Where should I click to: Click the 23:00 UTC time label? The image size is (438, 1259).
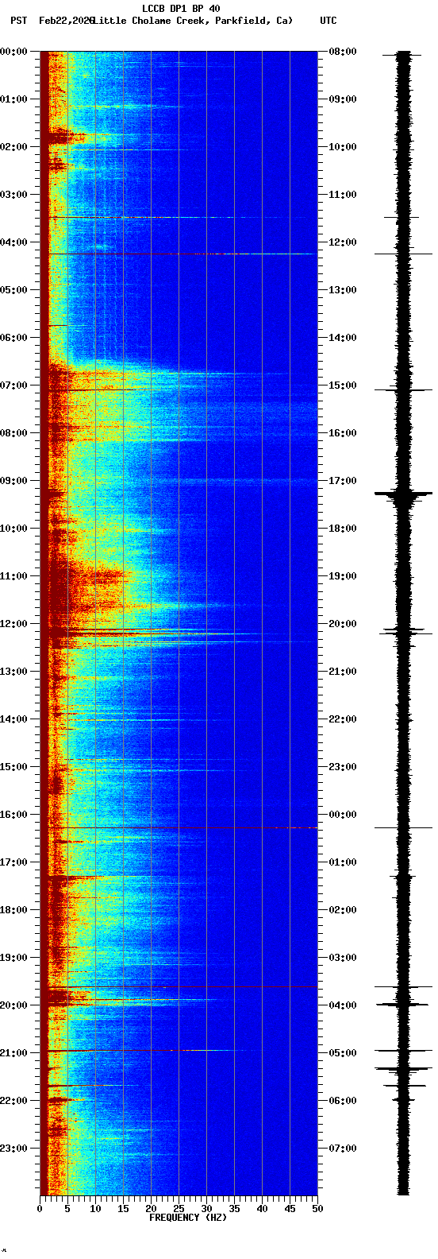[x=343, y=767]
